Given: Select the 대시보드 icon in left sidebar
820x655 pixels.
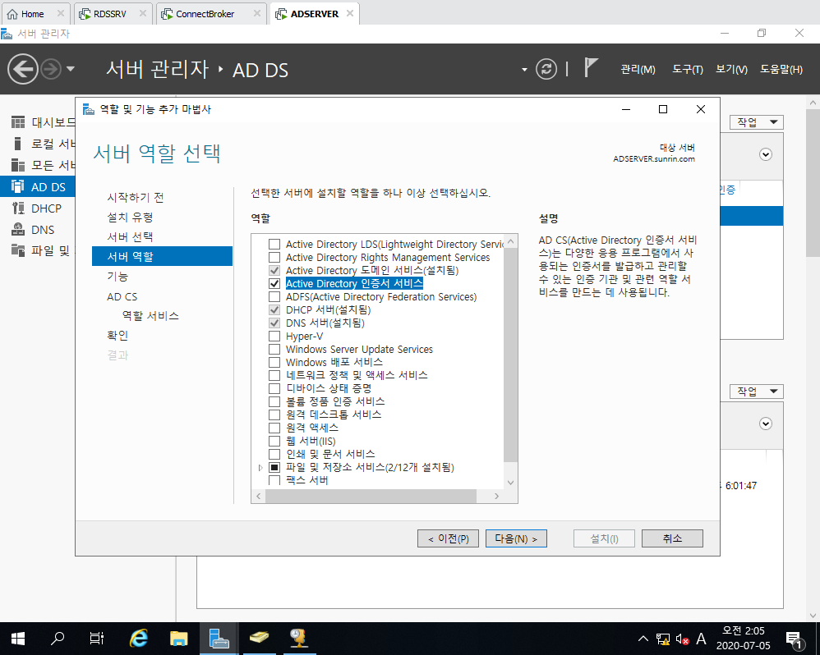Looking at the screenshot, I should pyautogui.click(x=18, y=122).
